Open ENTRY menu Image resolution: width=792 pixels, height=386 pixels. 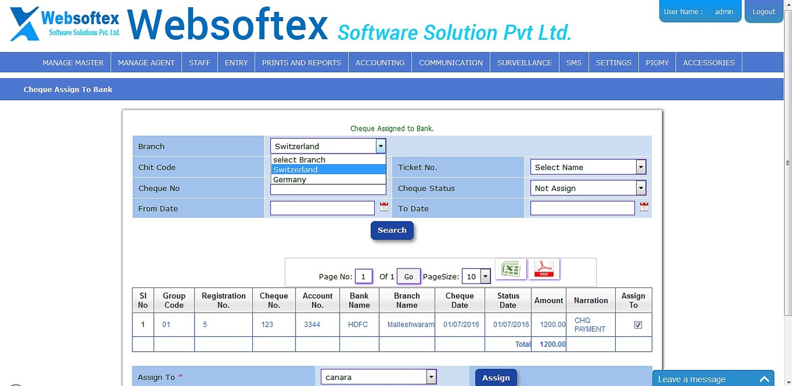pyautogui.click(x=236, y=63)
